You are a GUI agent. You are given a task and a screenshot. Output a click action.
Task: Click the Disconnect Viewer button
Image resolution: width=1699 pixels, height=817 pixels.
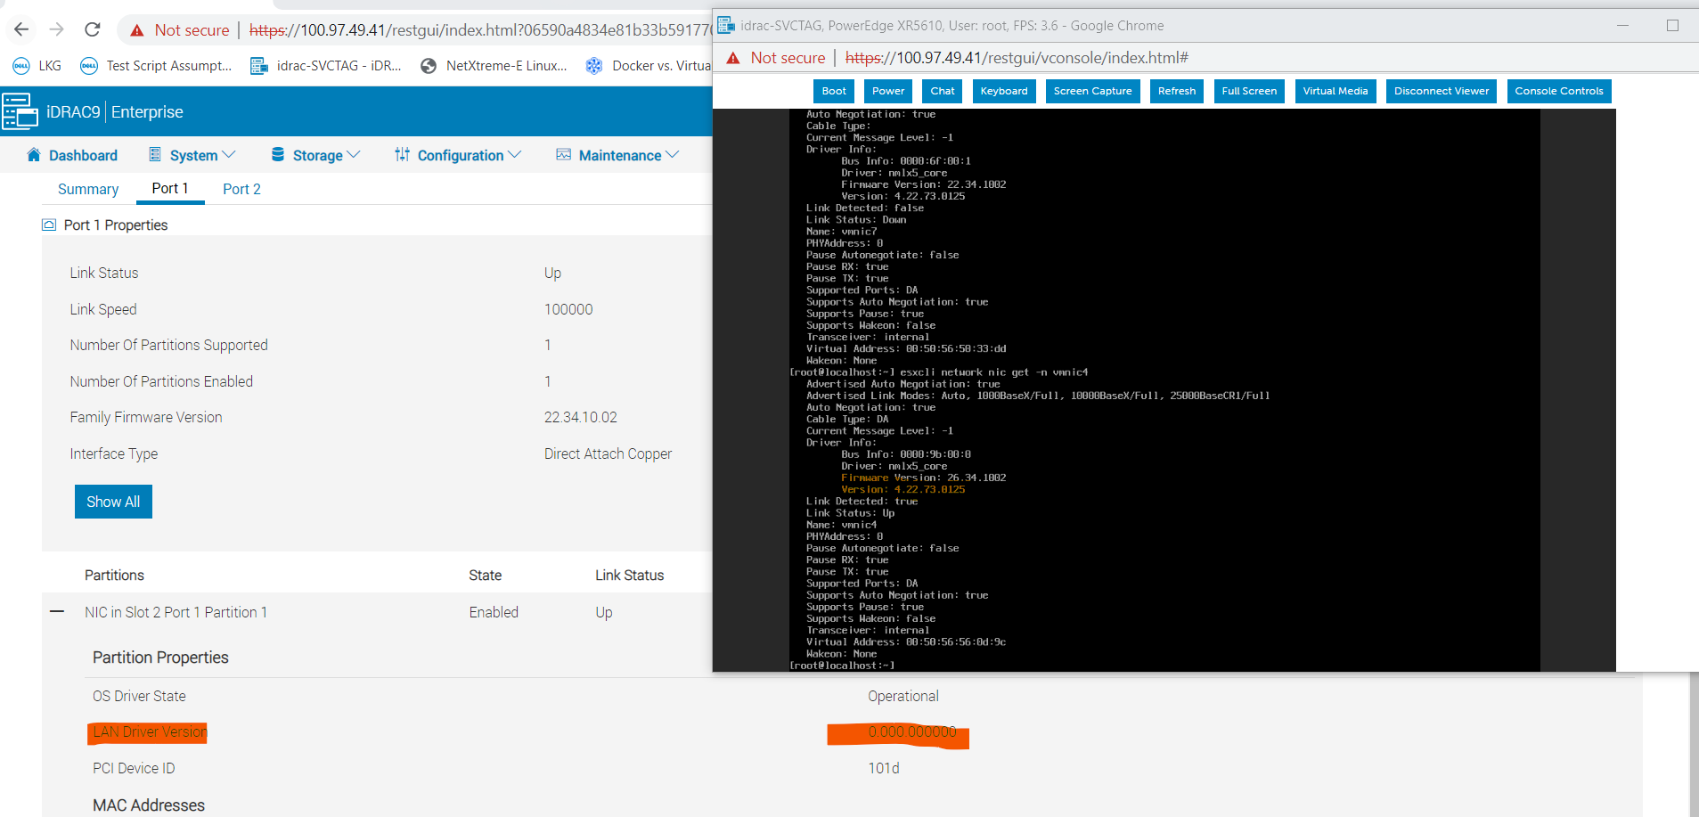coord(1441,91)
